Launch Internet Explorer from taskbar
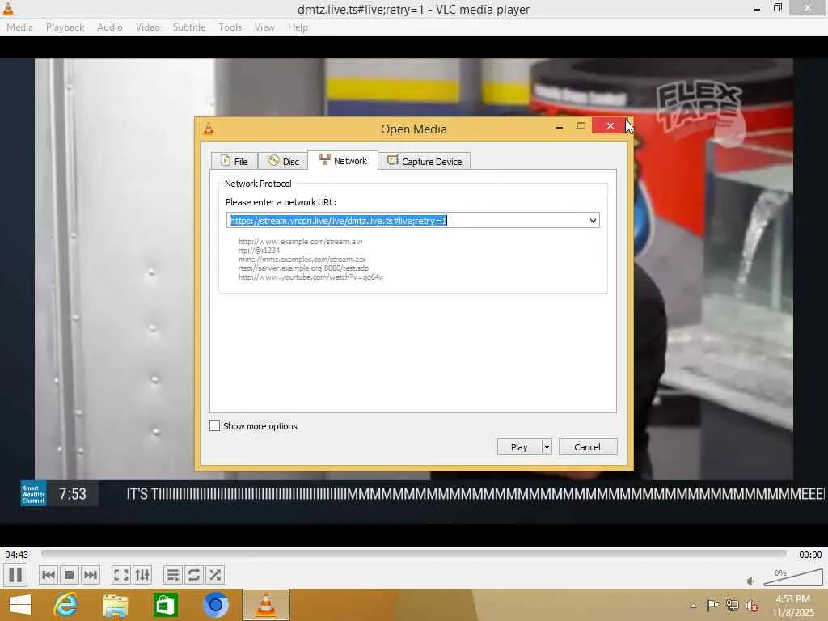 (65, 605)
